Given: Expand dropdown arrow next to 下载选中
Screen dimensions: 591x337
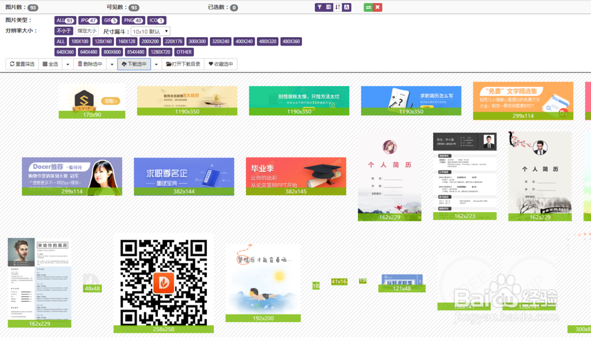Looking at the screenshot, I should tap(157, 64).
